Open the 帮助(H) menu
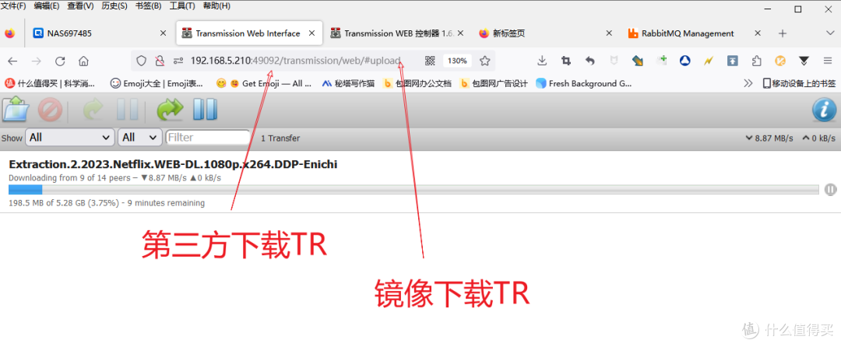 tap(216, 6)
